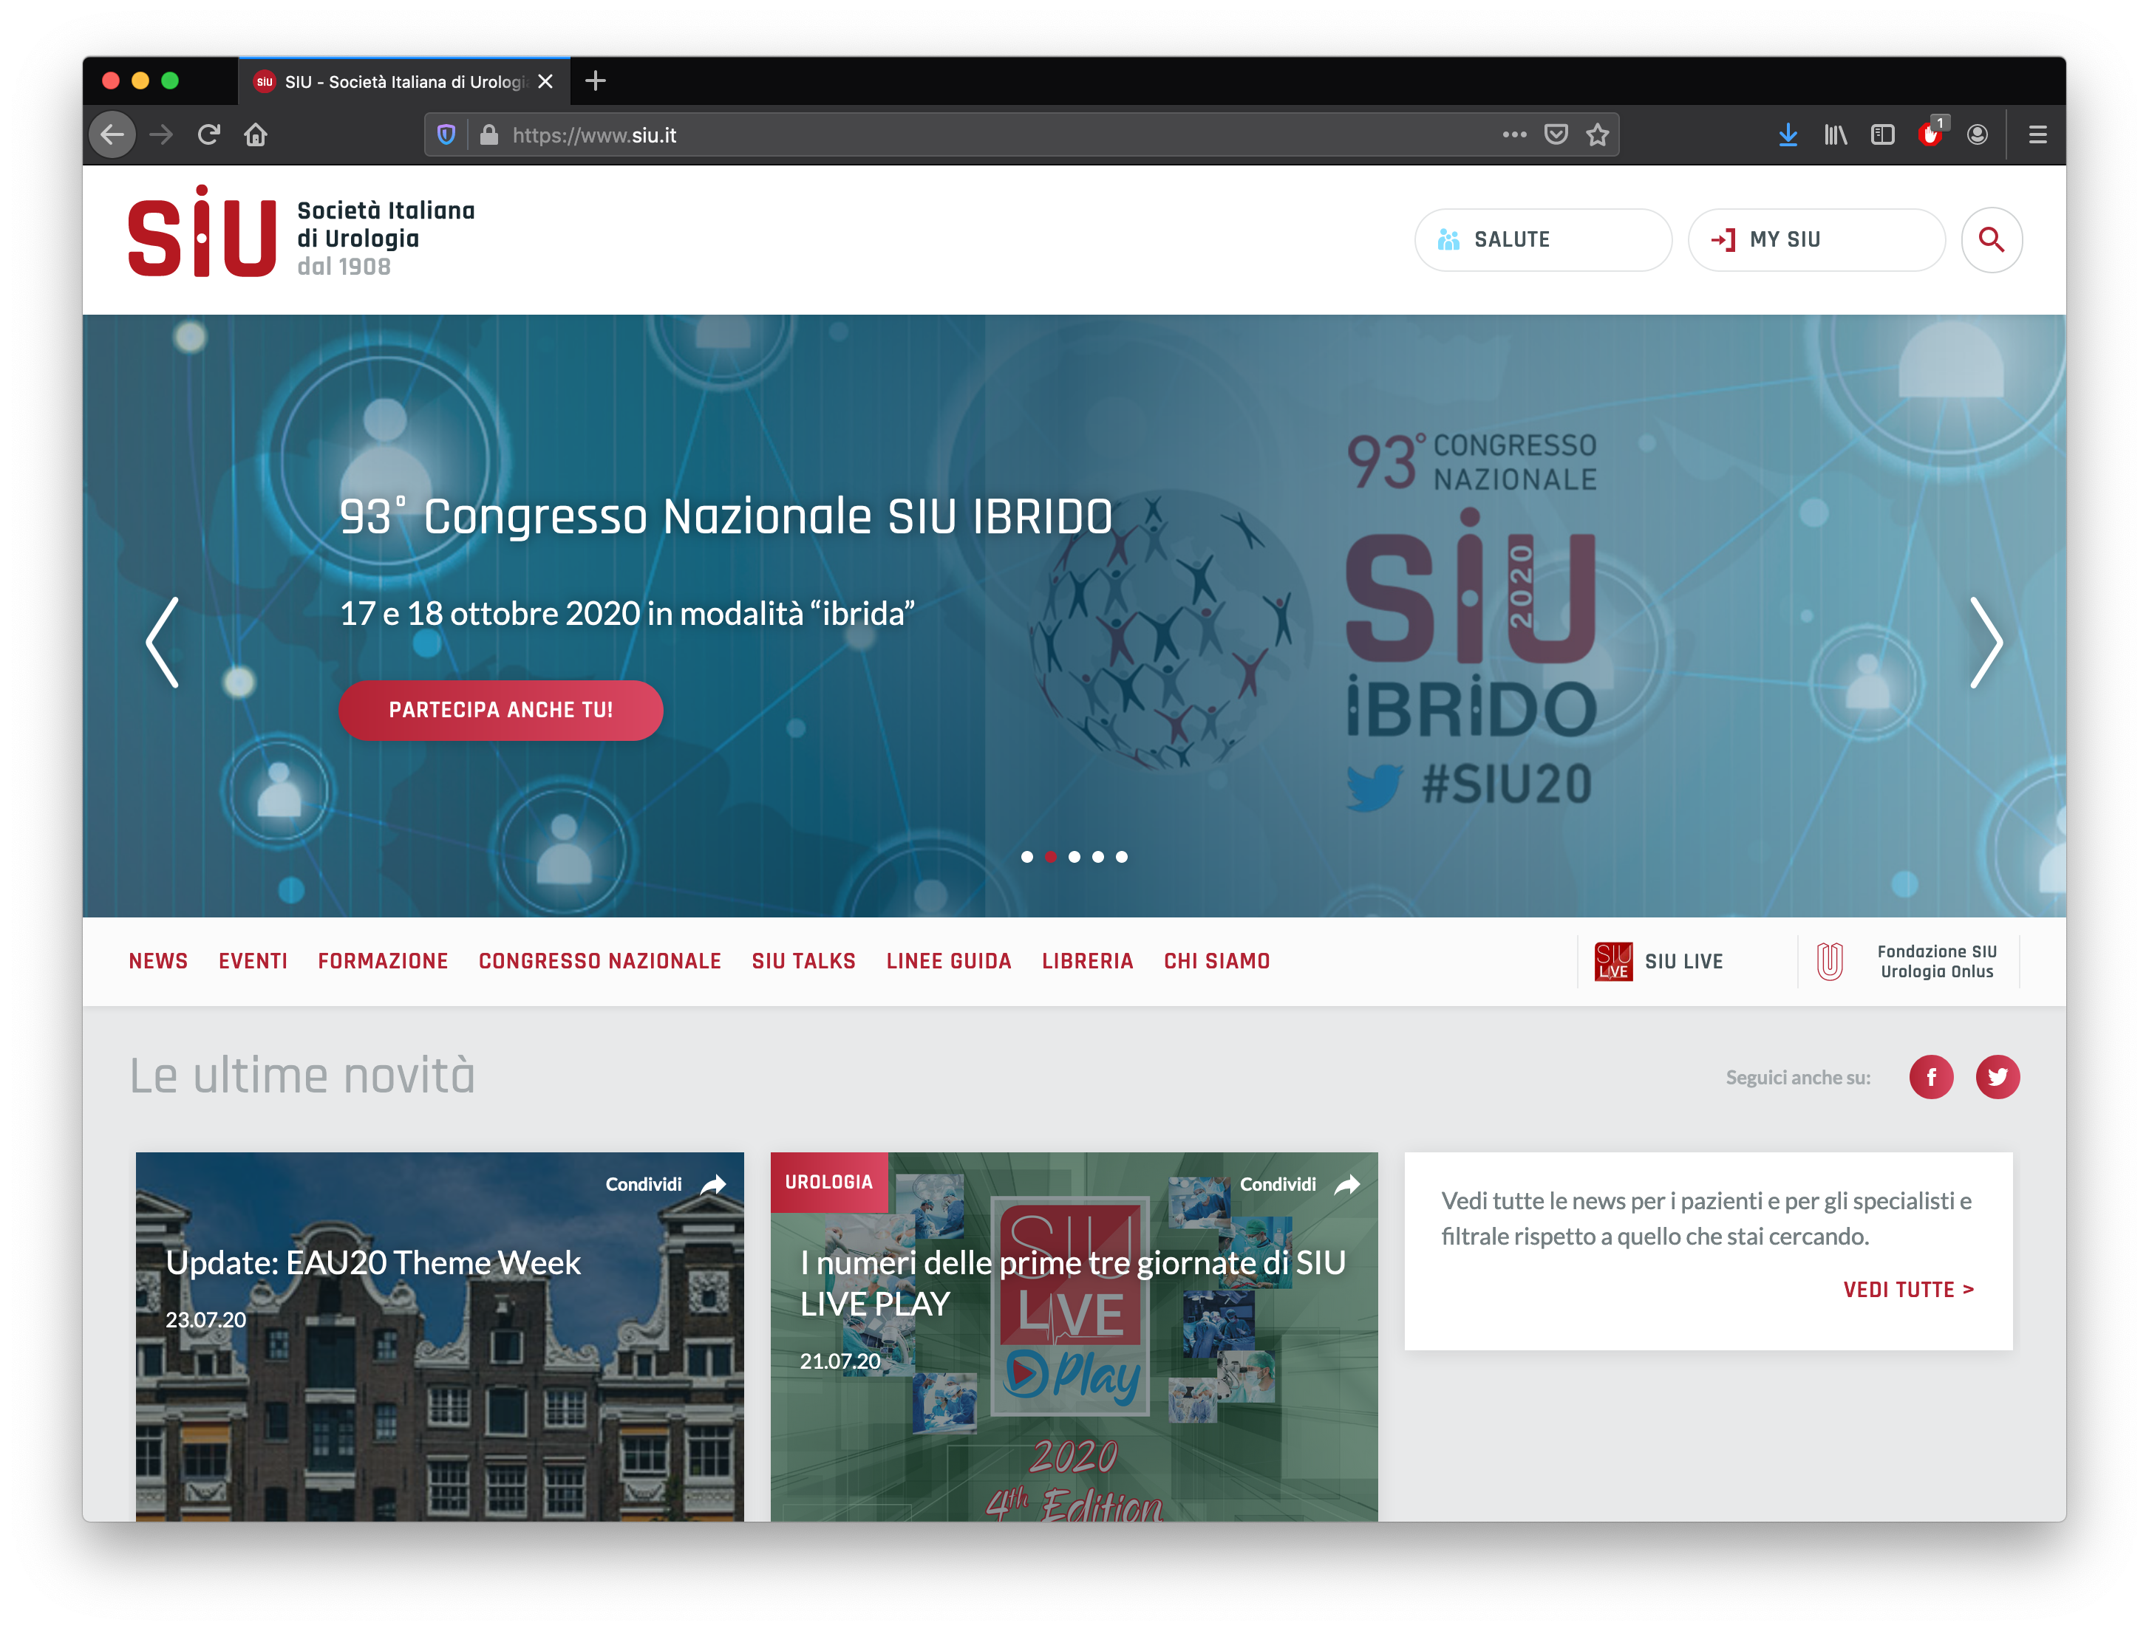Open the EVENTI menu item
Image resolution: width=2149 pixels, height=1631 pixels.
253,961
